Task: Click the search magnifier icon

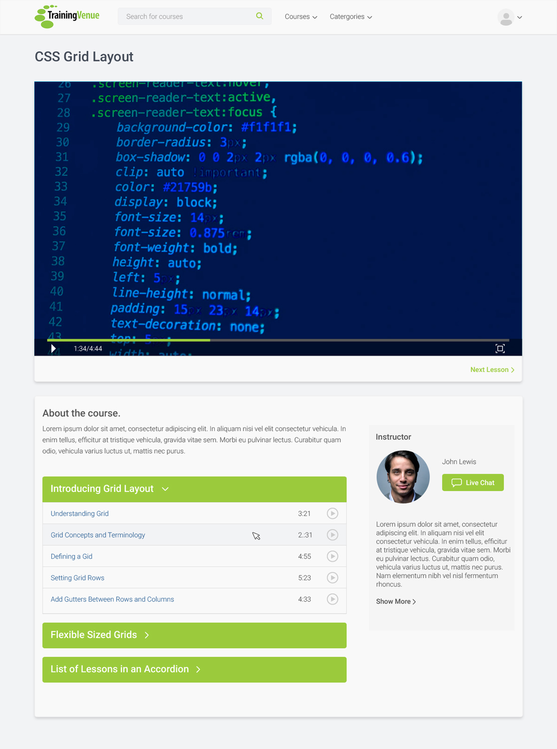Action: pos(260,16)
